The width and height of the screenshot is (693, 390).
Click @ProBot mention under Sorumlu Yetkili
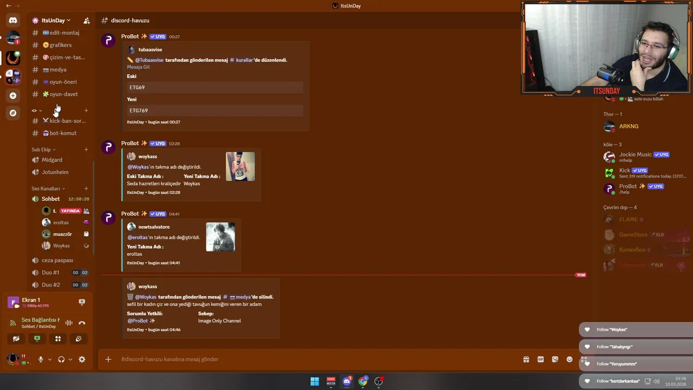click(x=141, y=321)
